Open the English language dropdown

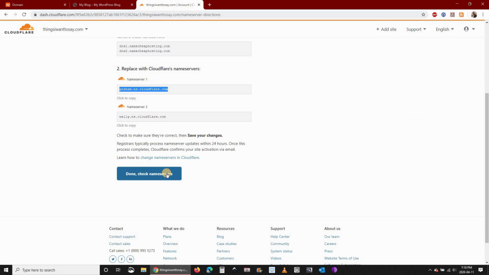tap(445, 29)
